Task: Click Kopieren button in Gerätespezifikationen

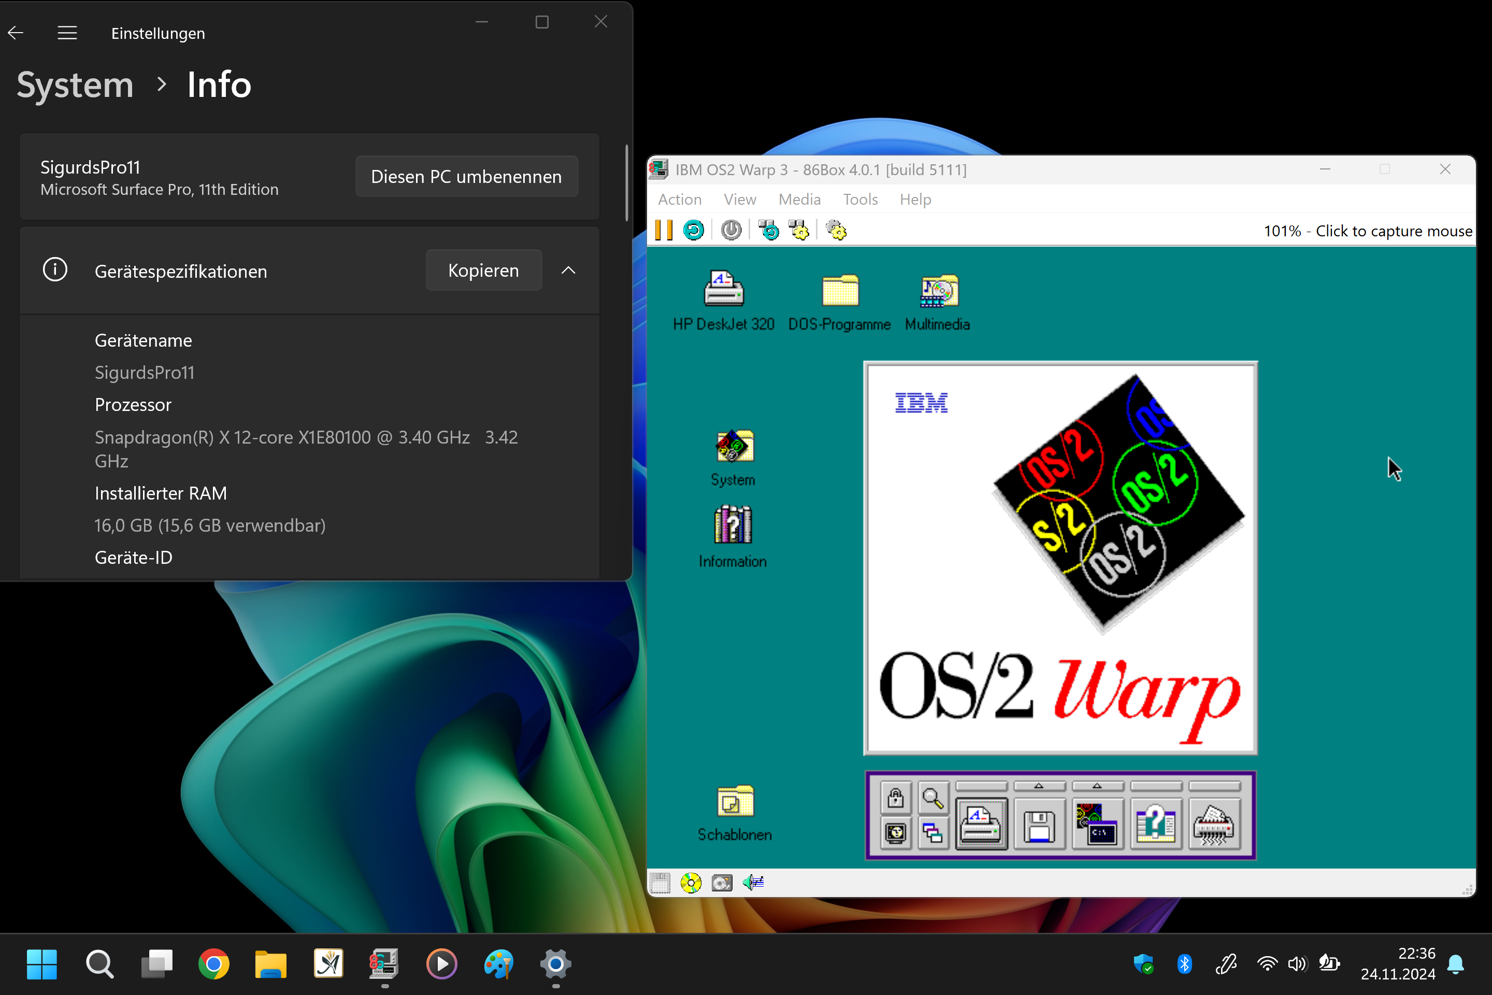Action: point(483,271)
